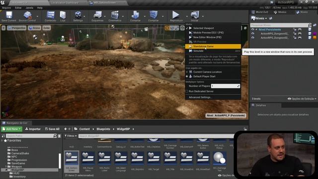Go back with the content browser arrow
The image size is (318, 179).
(x=66, y=129)
